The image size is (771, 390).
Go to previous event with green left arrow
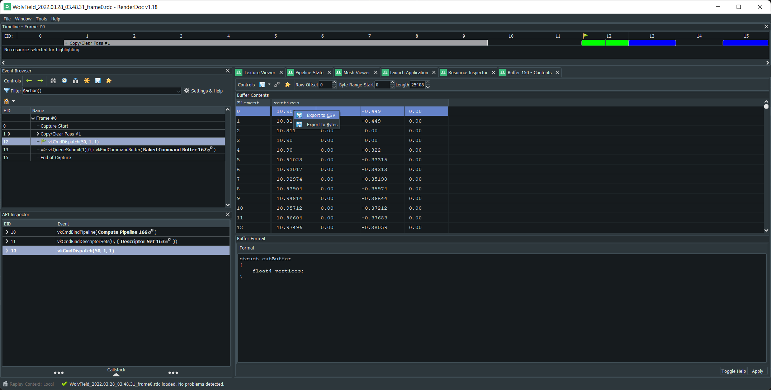[x=29, y=81]
